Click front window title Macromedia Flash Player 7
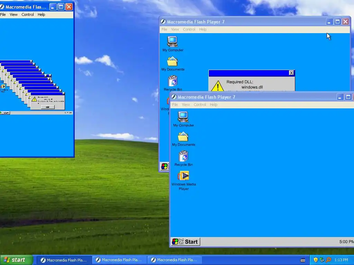Screen dimensions: 354x265 pyautogui.click(x=206, y=97)
